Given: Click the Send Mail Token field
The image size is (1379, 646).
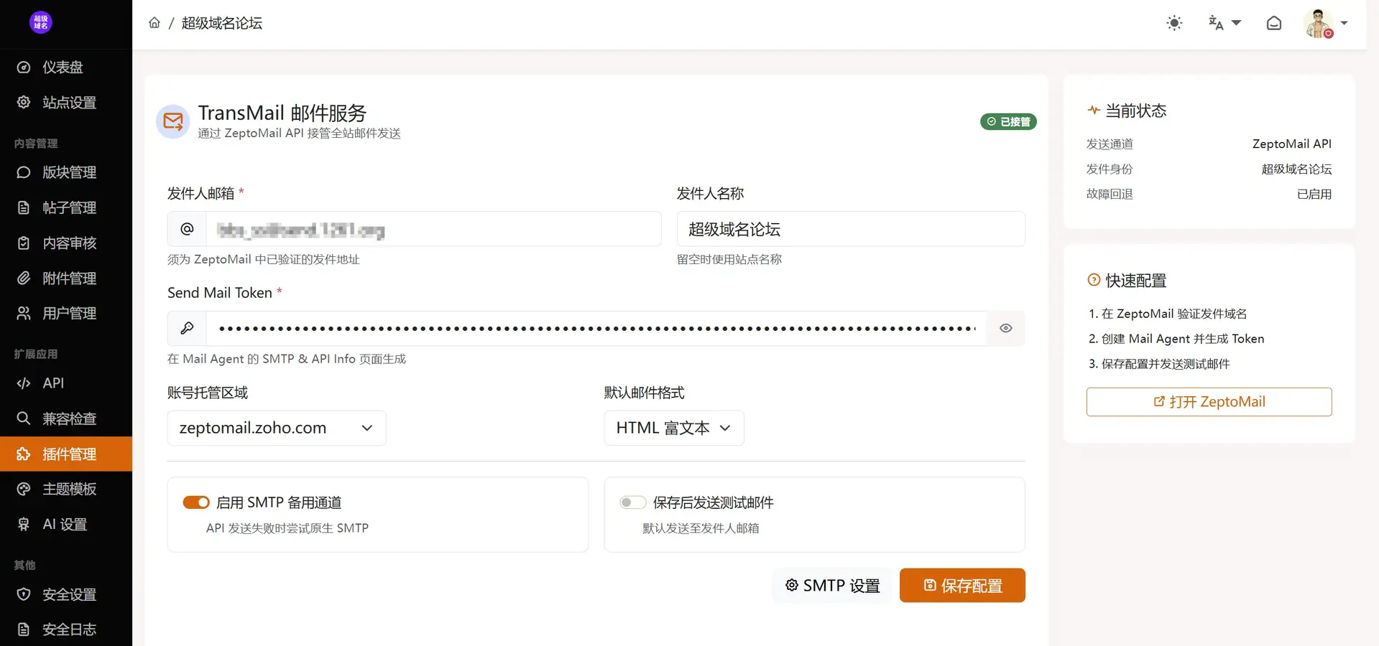Looking at the screenshot, I should tap(596, 328).
